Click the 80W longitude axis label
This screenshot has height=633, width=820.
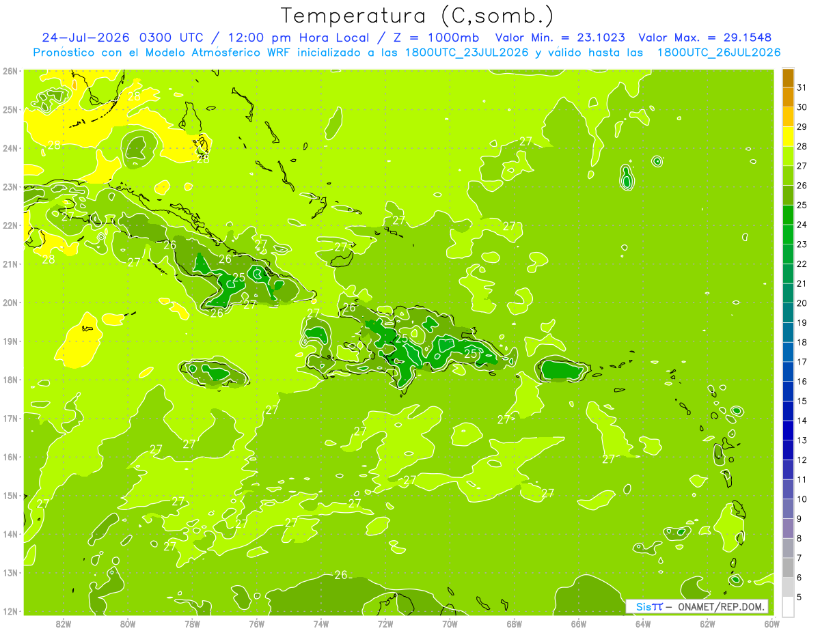[x=128, y=623]
